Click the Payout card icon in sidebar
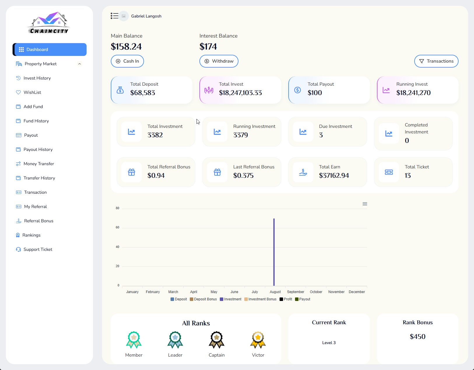 coord(19,135)
